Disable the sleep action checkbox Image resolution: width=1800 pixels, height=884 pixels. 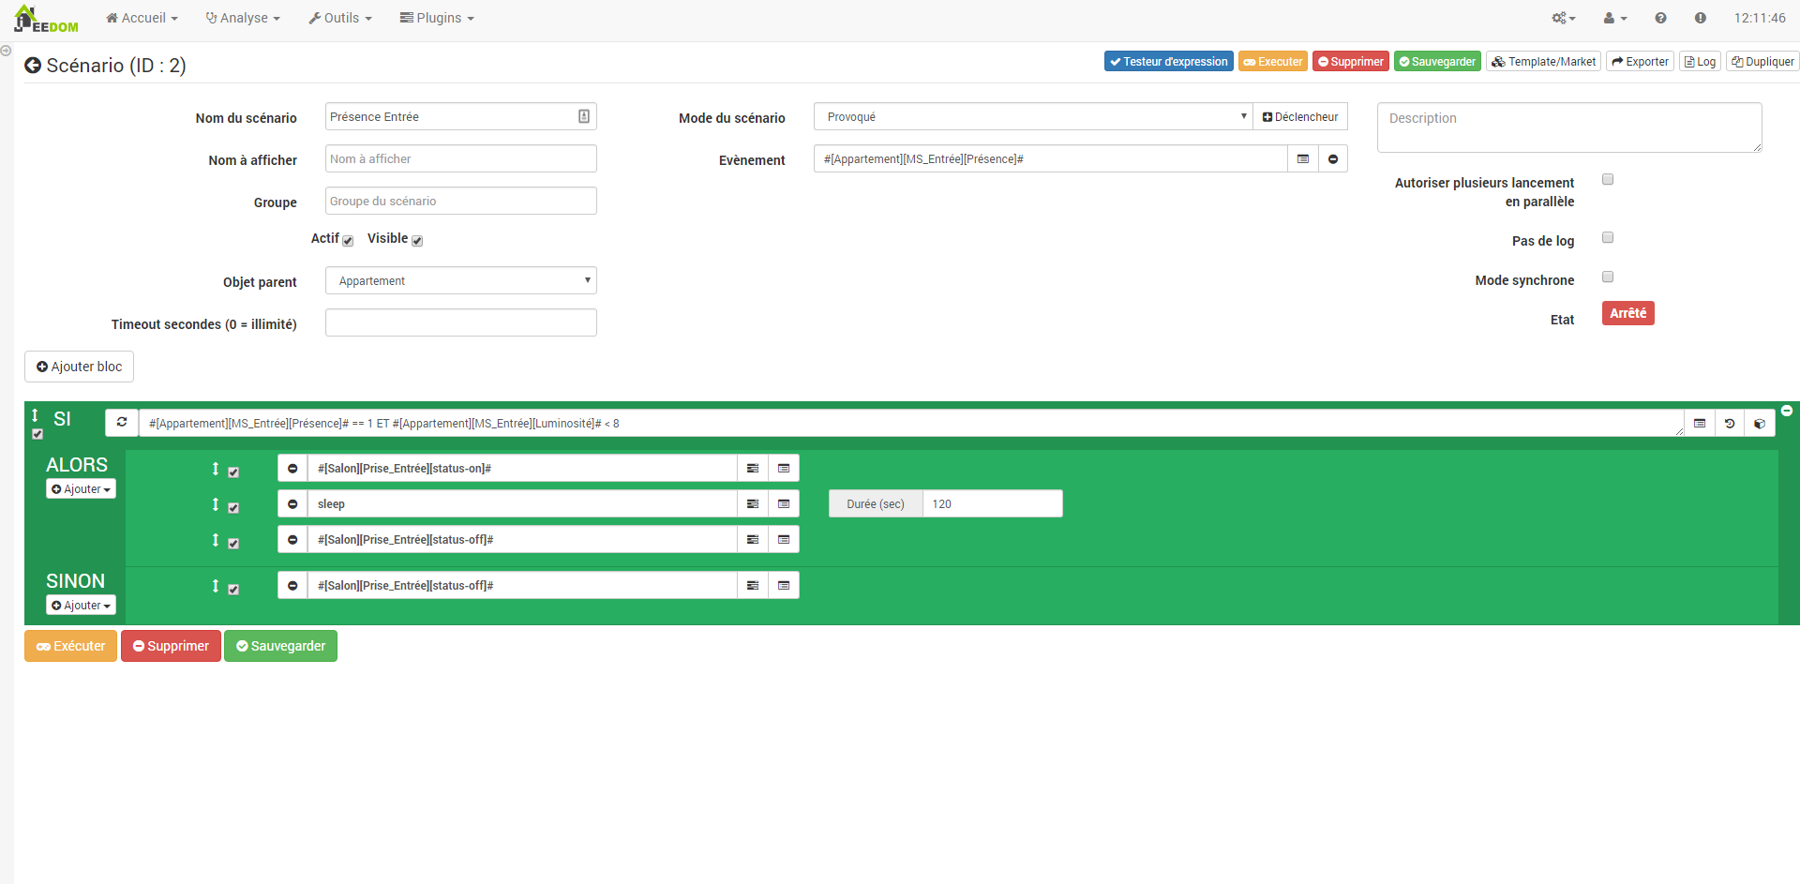pyautogui.click(x=233, y=508)
